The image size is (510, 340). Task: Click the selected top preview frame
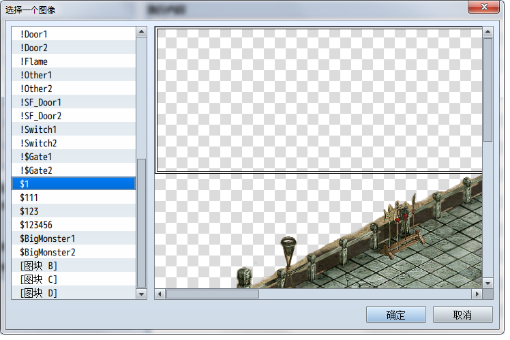tap(319, 100)
